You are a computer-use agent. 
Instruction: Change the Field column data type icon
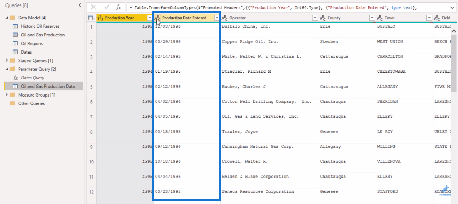[437, 18]
